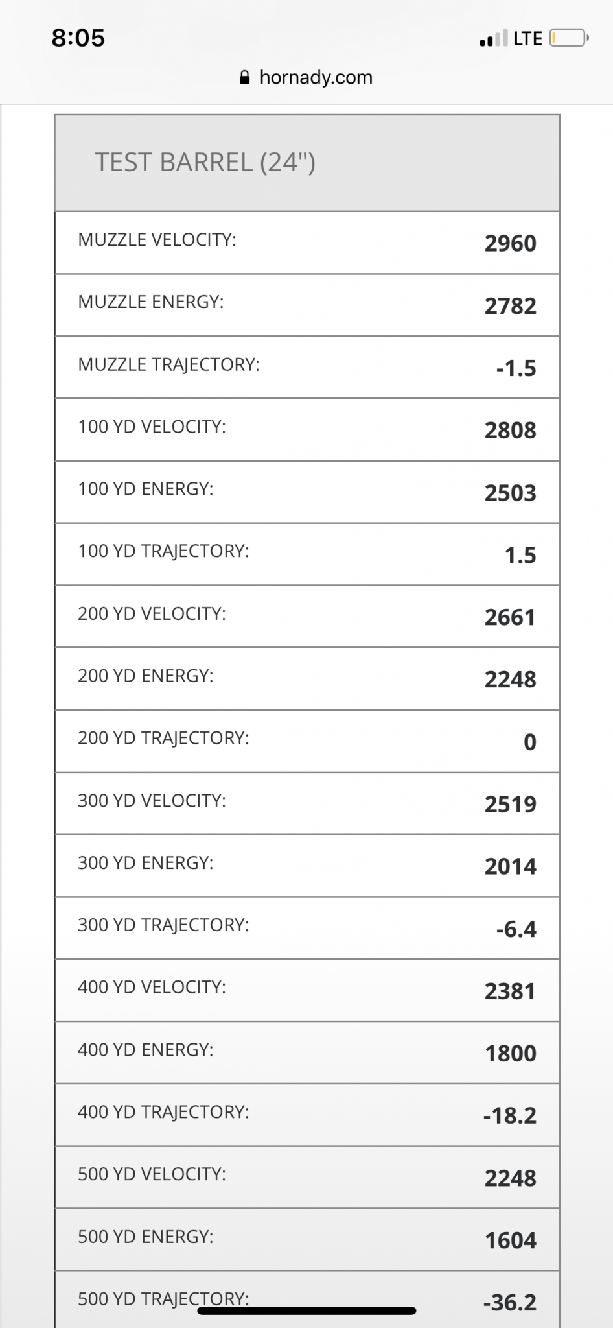Tap the 8:05 clock in status bar
This screenshot has width=613, height=1328.
(x=78, y=38)
